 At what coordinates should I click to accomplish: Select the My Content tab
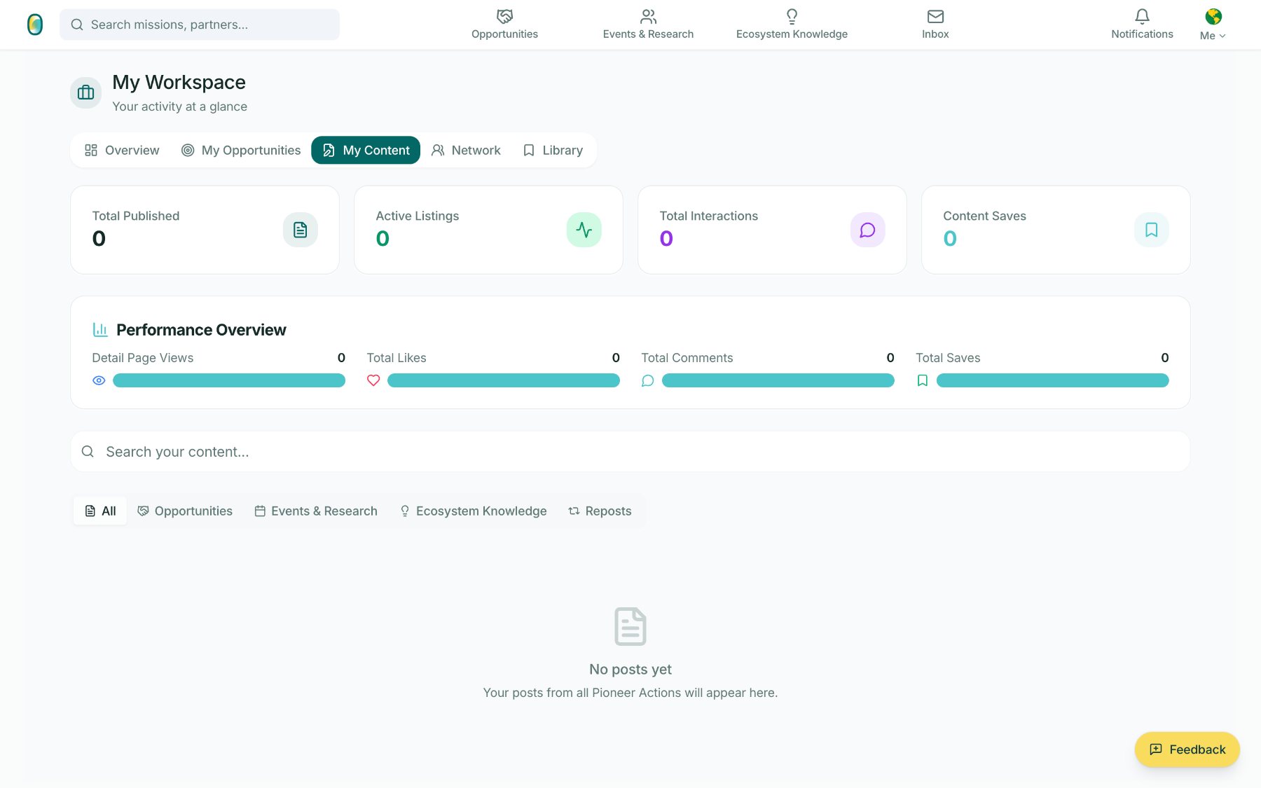366,150
